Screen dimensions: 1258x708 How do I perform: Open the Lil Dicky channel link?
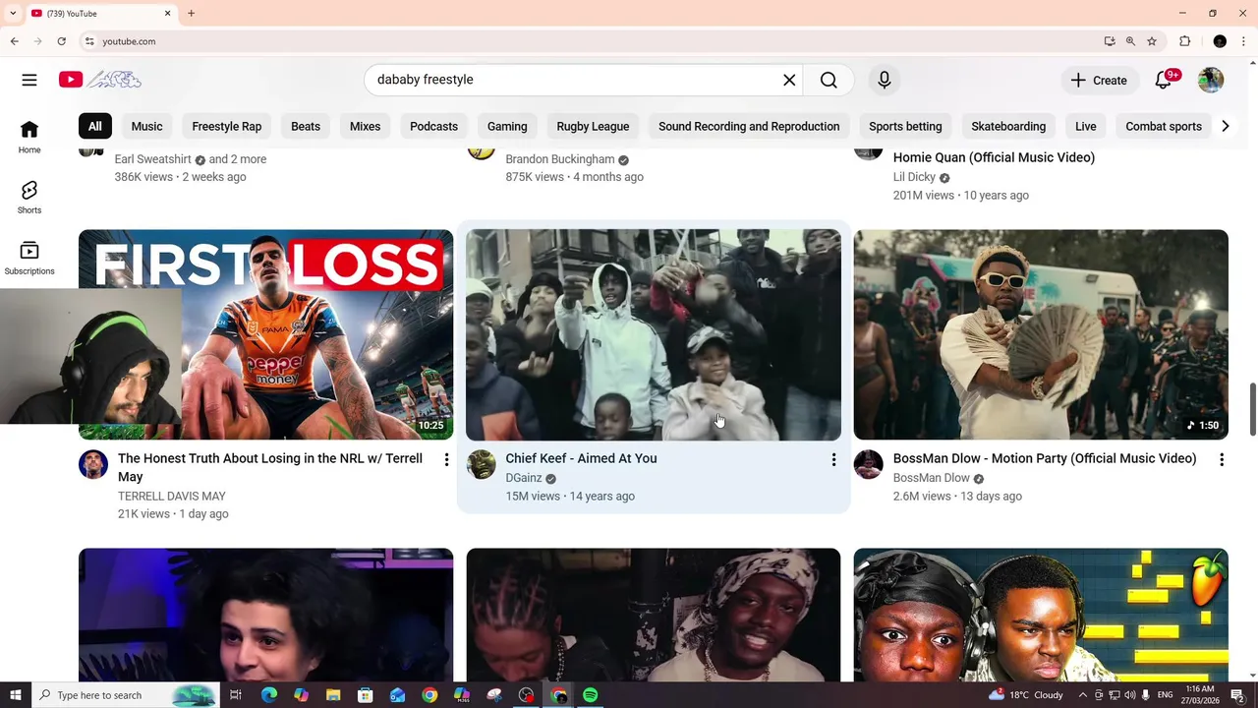click(x=914, y=177)
